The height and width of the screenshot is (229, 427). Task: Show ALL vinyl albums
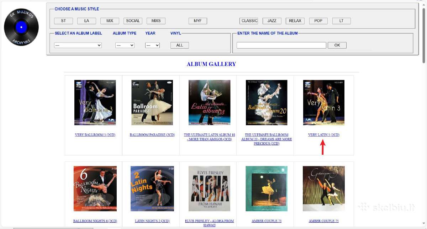180,45
